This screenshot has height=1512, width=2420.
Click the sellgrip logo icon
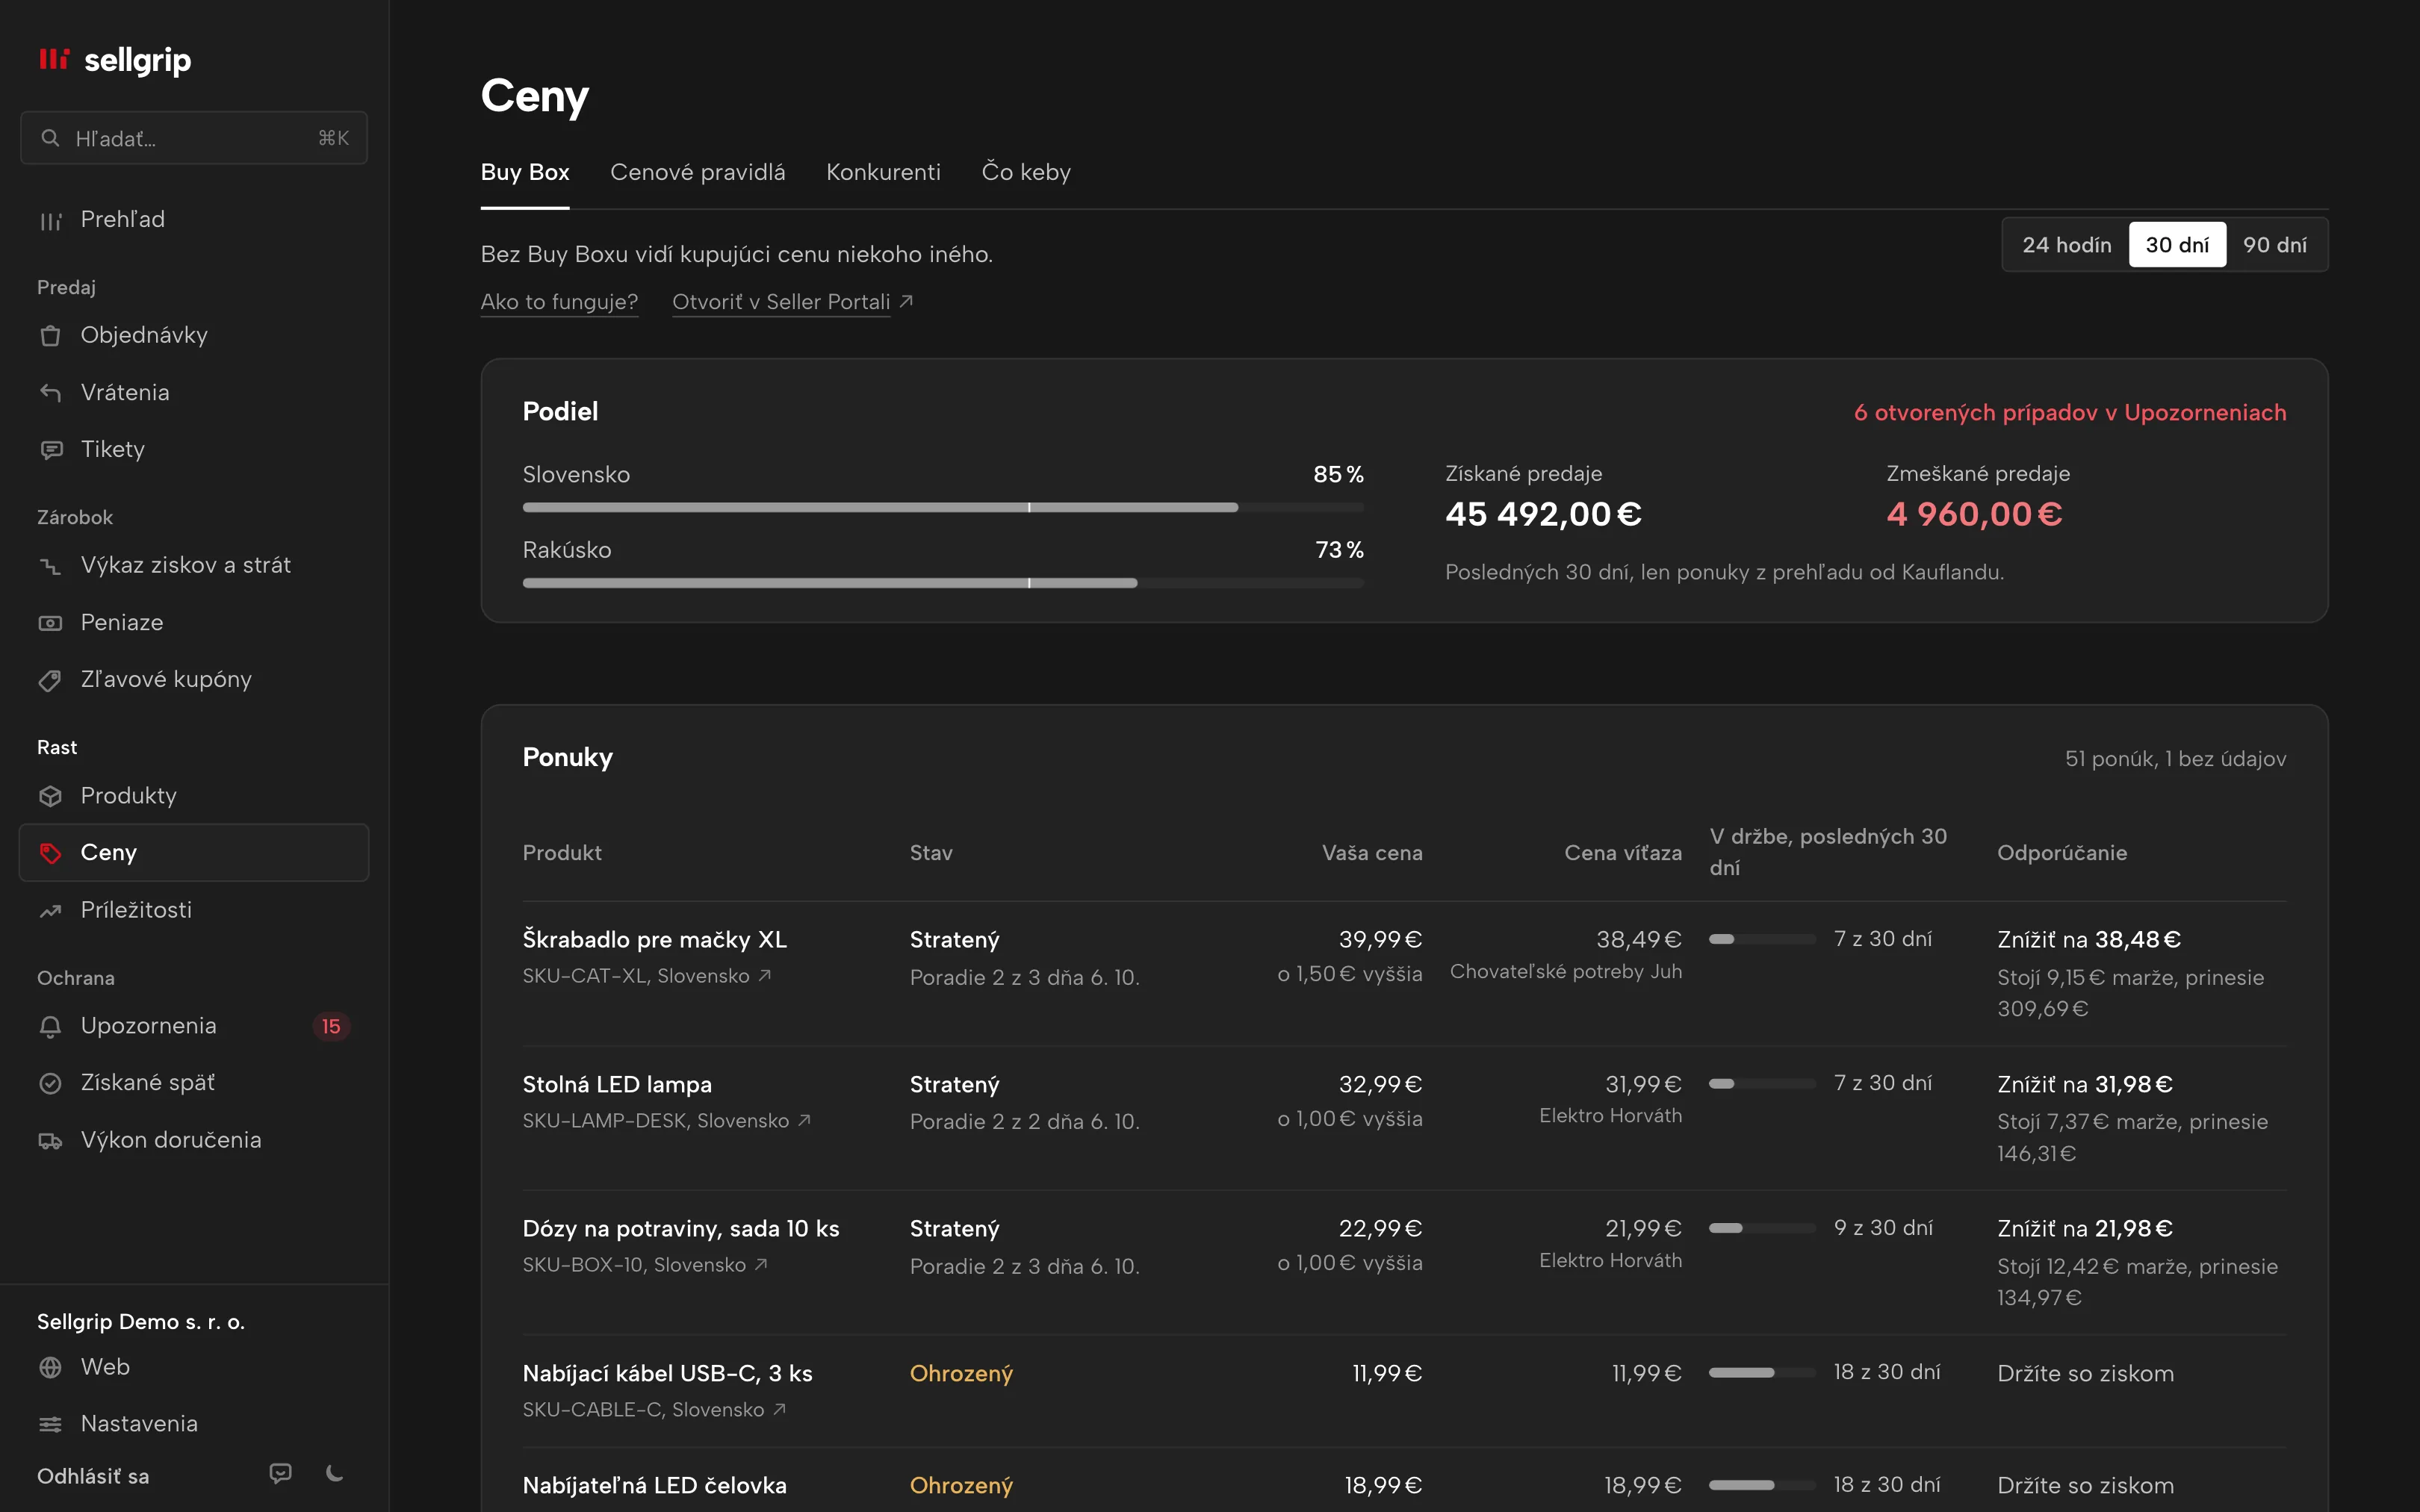(54, 60)
